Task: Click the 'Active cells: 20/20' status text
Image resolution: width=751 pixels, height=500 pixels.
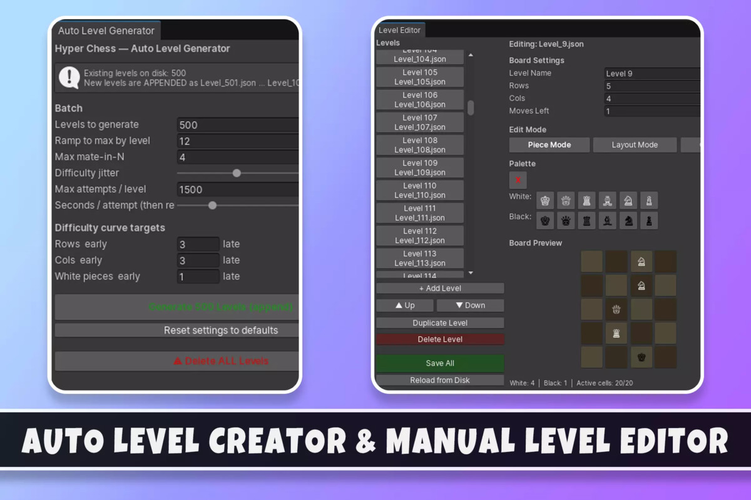Action: 605,382
